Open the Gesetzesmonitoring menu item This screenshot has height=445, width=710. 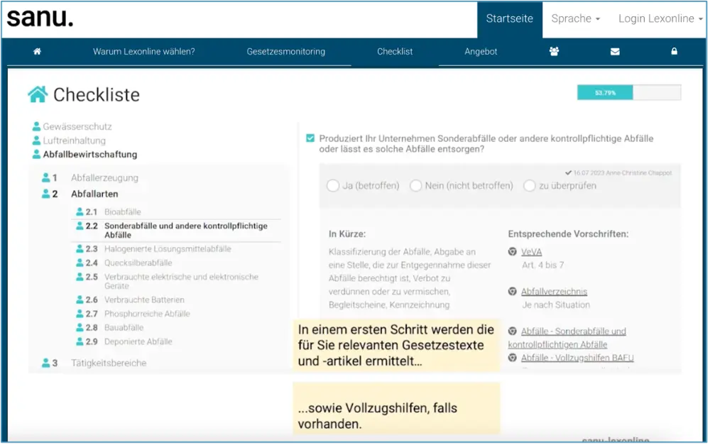click(285, 52)
